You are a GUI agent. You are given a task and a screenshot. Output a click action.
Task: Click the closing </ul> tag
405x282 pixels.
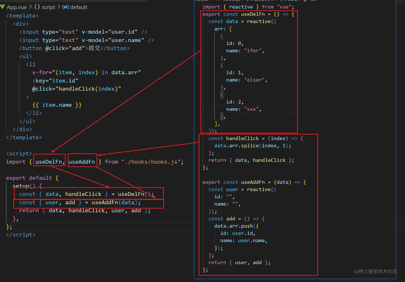[27, 121]
